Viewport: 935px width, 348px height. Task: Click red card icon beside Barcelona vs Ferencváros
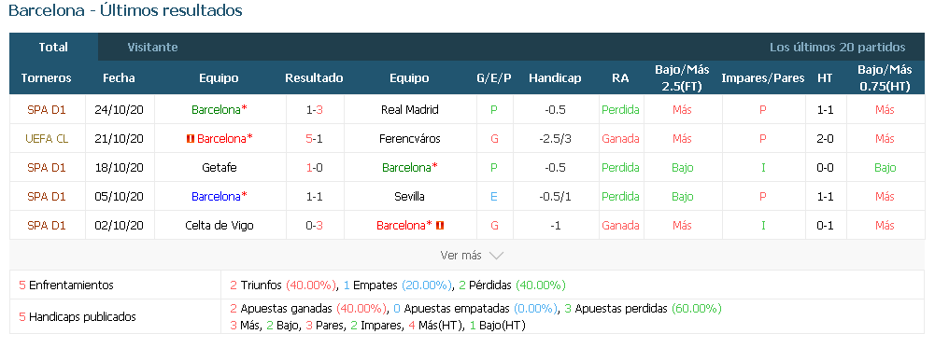click(191, 139)
